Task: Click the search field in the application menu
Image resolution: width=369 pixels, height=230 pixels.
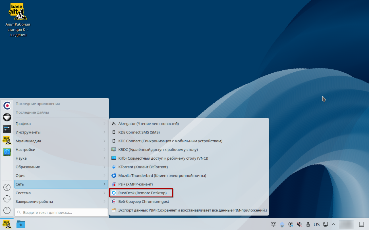Action: 61,212
